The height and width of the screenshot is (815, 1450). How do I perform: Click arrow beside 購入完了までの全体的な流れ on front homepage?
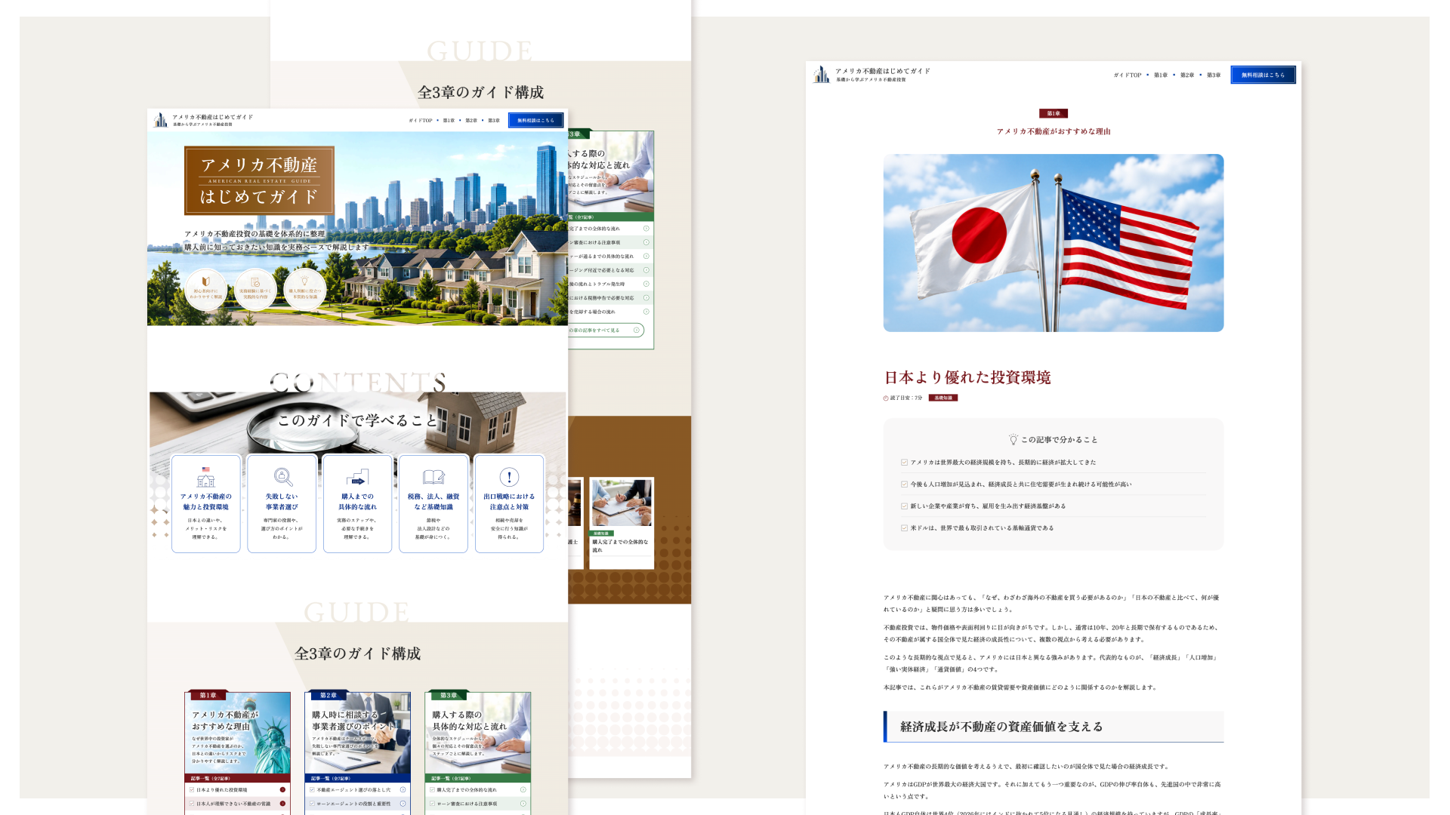pyautogui.click(x=523, y=790)
